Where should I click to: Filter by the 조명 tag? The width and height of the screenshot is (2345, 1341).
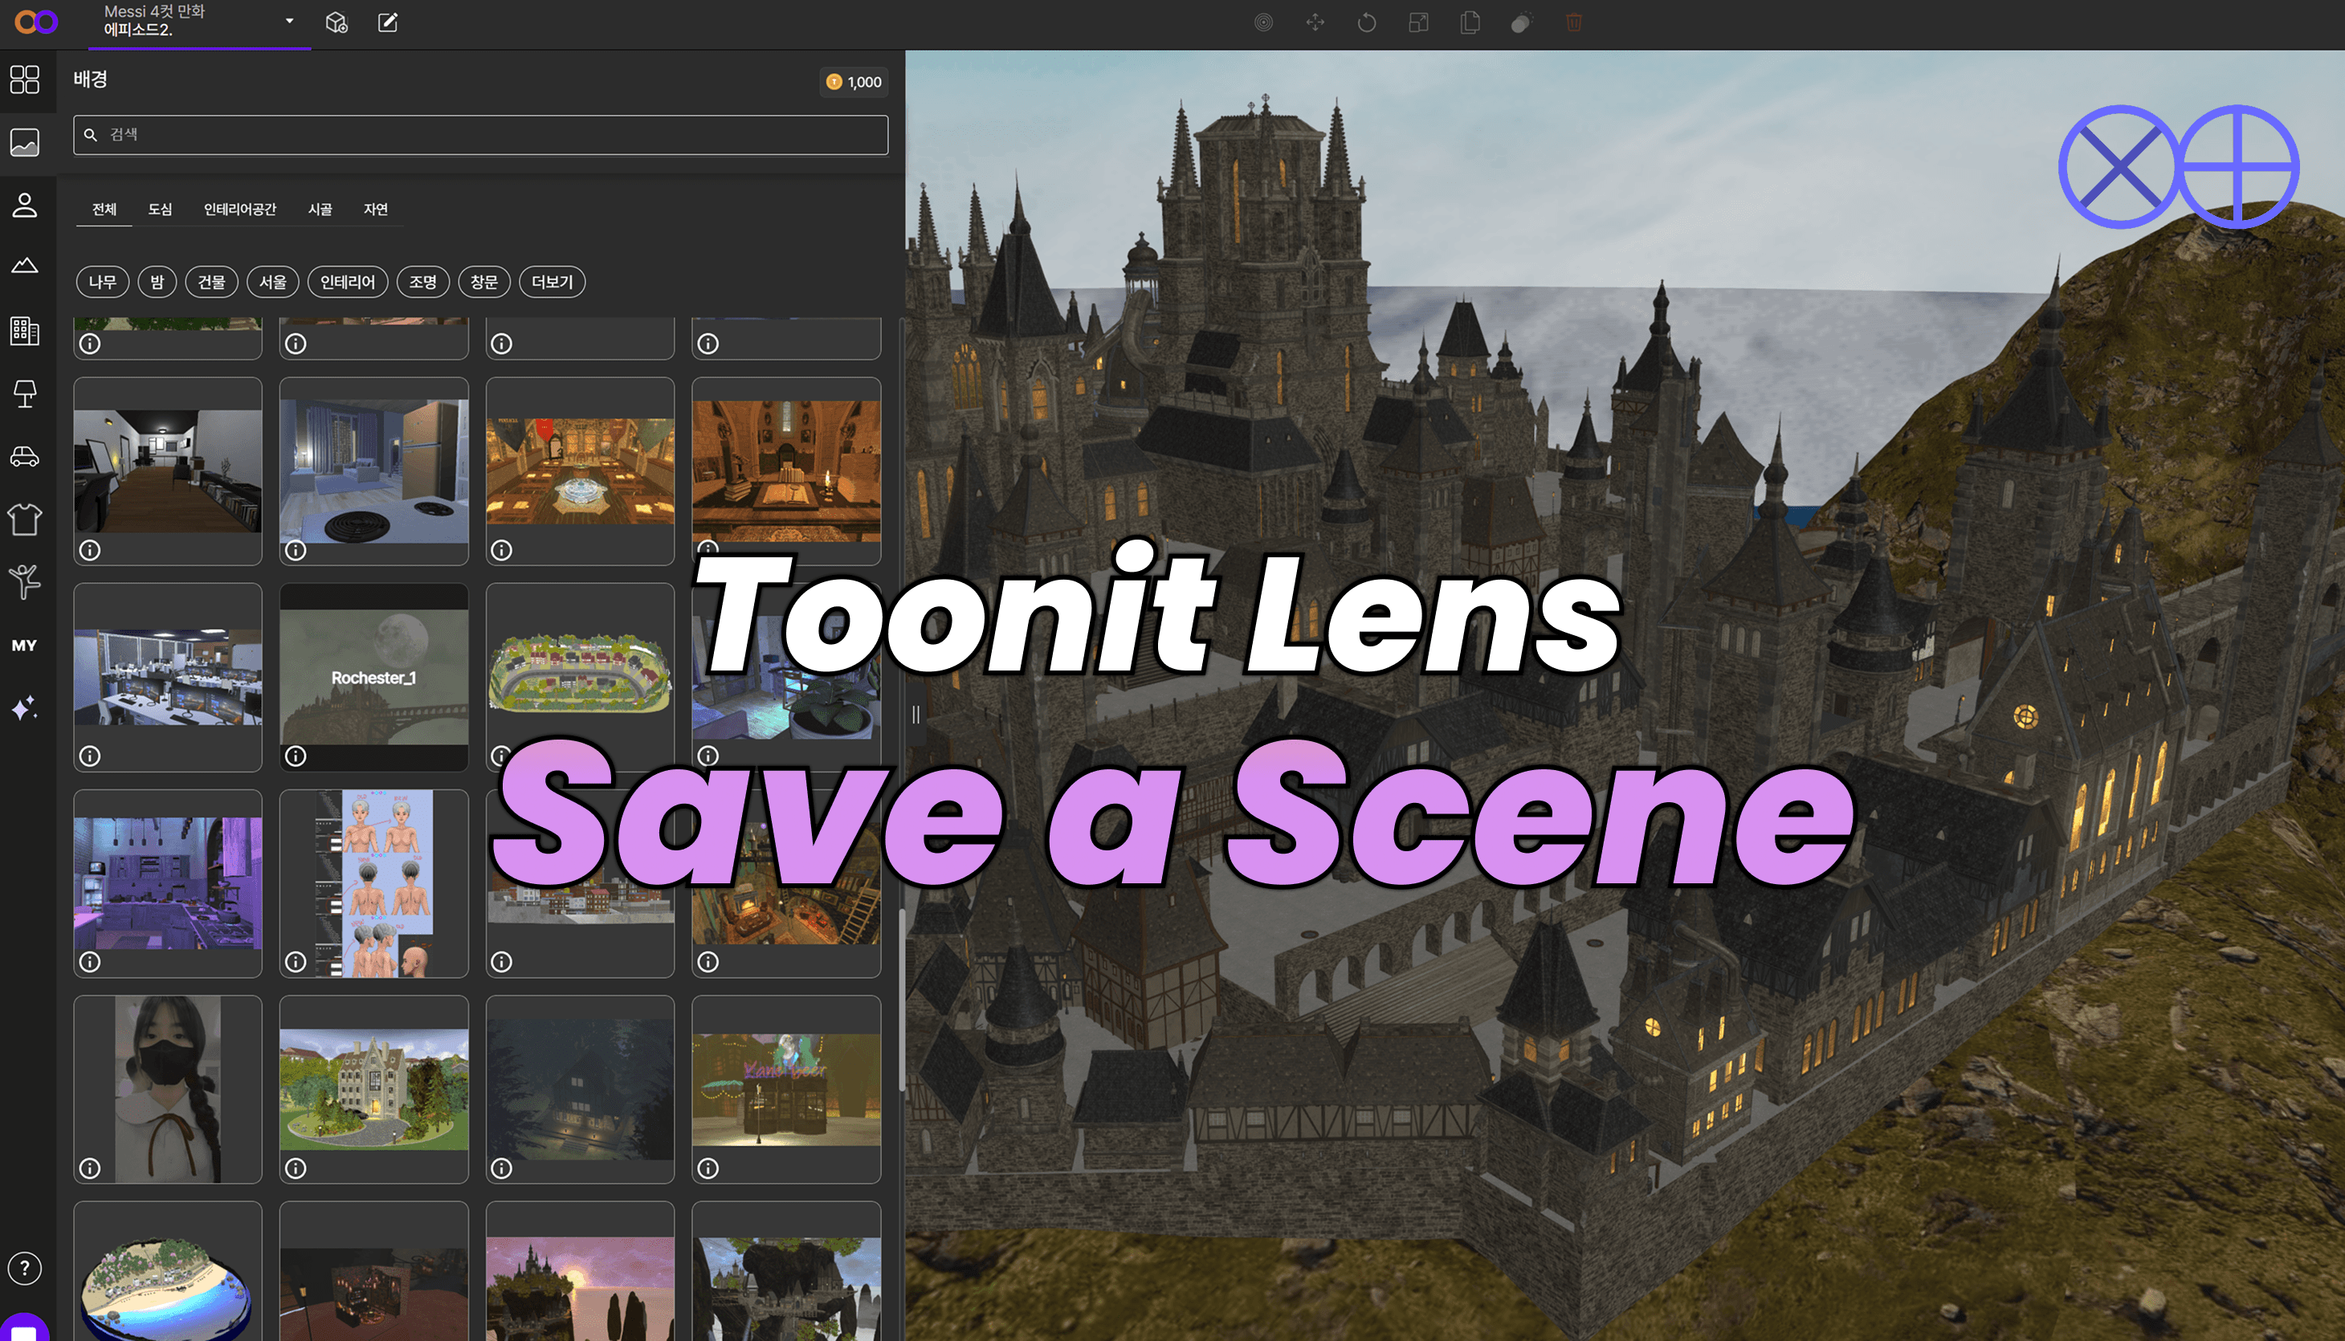pyautogui.click(x=422, y=282)
